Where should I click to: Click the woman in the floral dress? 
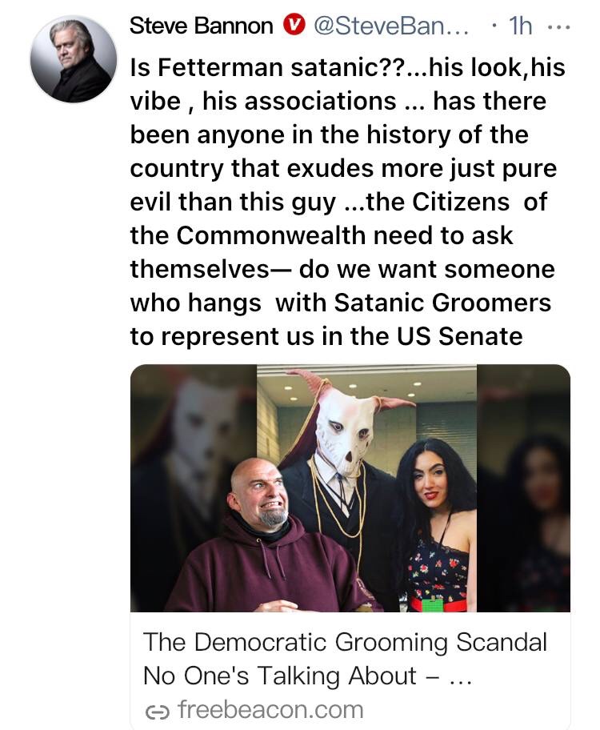[x=437, y=526]
